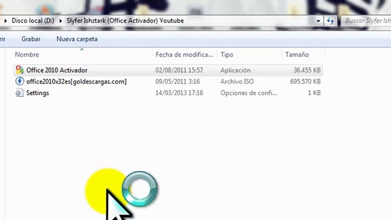Image resolution: width=391 pixels, height=220 pixels.
Task: Select the Settings configuration file icon
Action: (20, 93)
